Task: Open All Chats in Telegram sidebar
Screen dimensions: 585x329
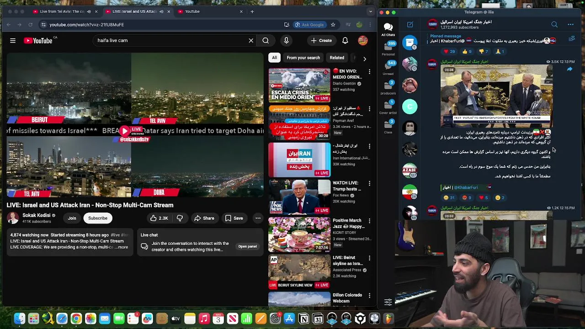Action: point(388,29)
